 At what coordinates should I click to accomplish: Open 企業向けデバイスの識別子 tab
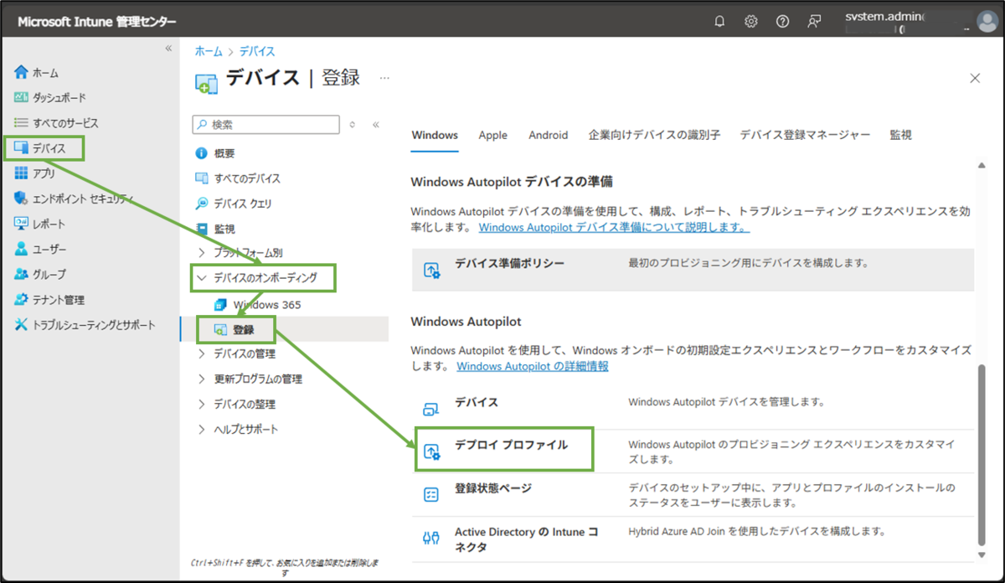point(654,135)
